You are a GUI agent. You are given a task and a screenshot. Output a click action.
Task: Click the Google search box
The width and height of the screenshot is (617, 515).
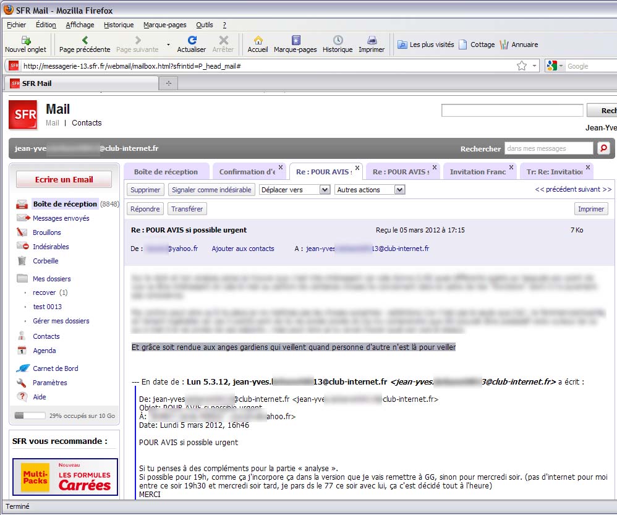592,66
